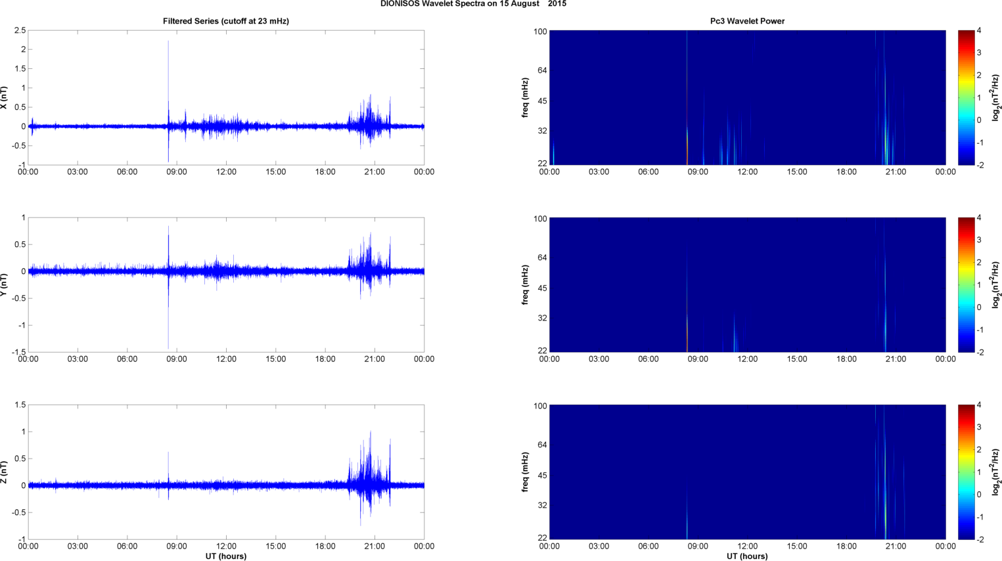Click '18:00' tick under middle spectrogram
The height and width of the screenshot is (561, 1002).
coord(846,359)
